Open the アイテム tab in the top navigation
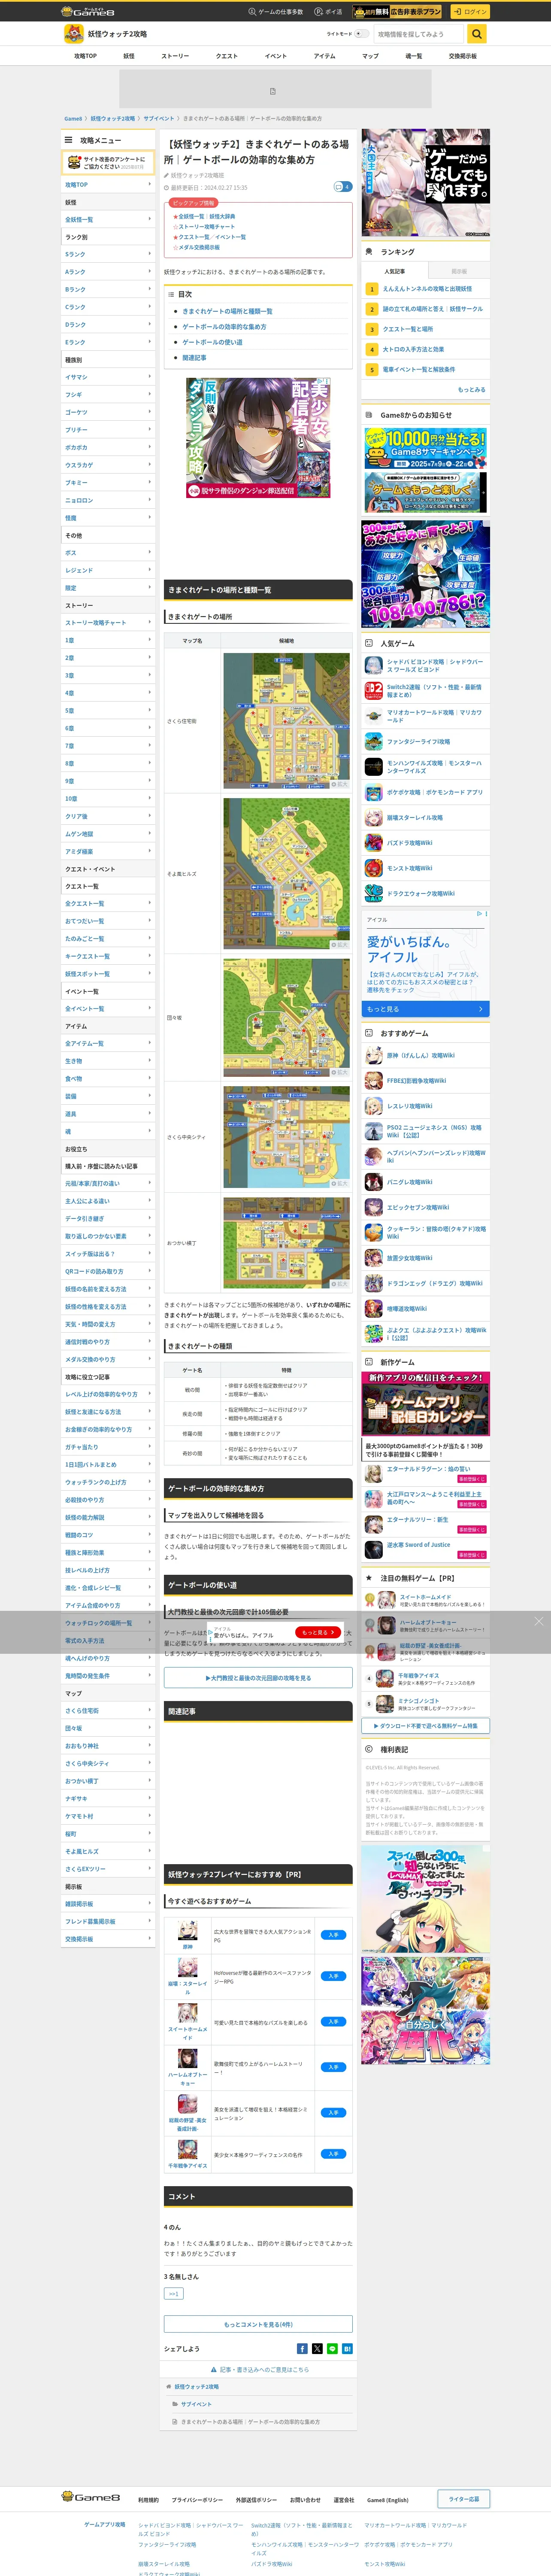Image resolution: width=551 pixels, height=2576 pixels. point(324,56)
